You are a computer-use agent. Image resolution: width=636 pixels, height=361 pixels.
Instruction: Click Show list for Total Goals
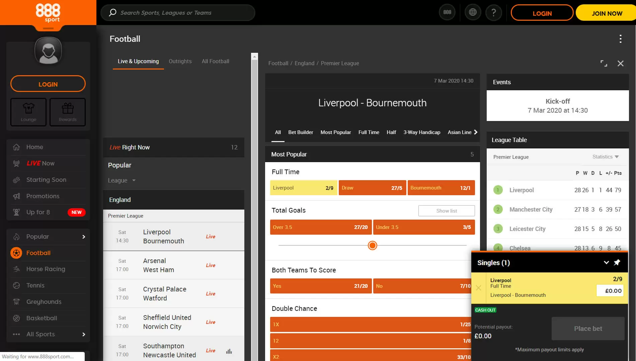click(446, 211)
